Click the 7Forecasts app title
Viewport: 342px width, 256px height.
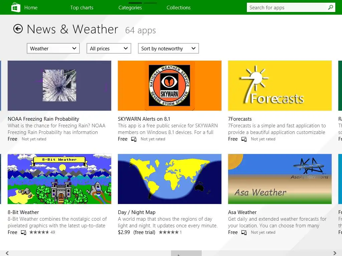(240, 119)
